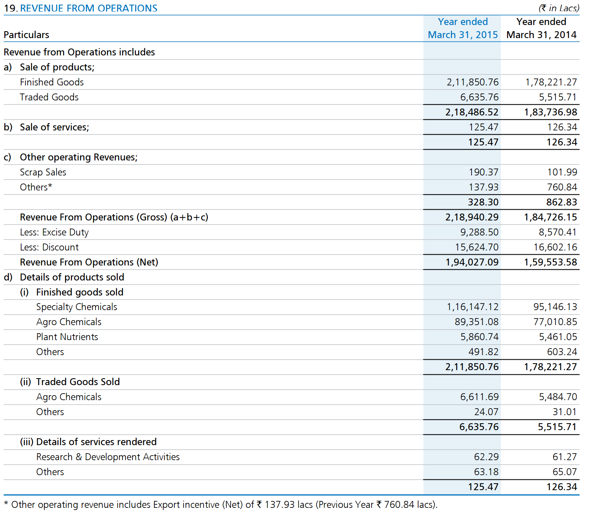589x519 pixels.
Task: Click net revenue value 1,94,027.09
Action: coord(472,262)
